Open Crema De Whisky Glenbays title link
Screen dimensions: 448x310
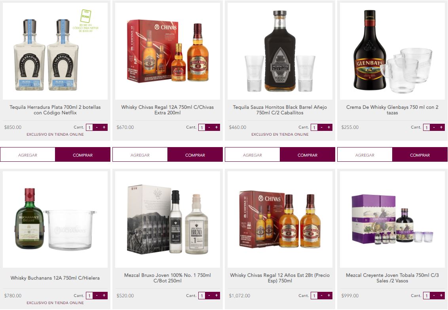point(392,110)
